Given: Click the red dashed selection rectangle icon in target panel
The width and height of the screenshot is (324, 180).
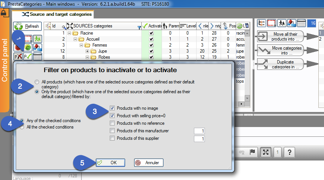Looking at the screenshot, I should pos(272,23).
